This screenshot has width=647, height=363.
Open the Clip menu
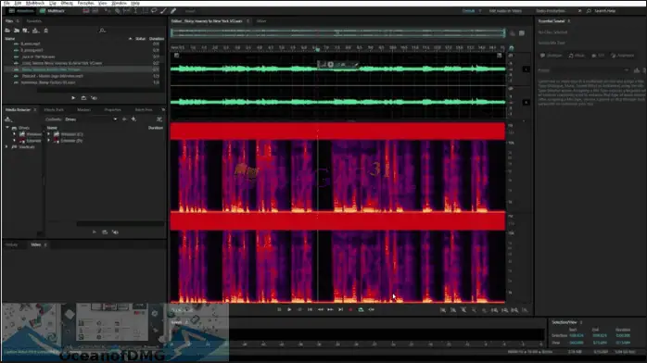[x=53, y=3]
